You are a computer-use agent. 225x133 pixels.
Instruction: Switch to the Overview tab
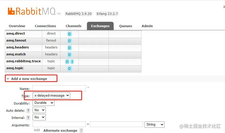17,26
